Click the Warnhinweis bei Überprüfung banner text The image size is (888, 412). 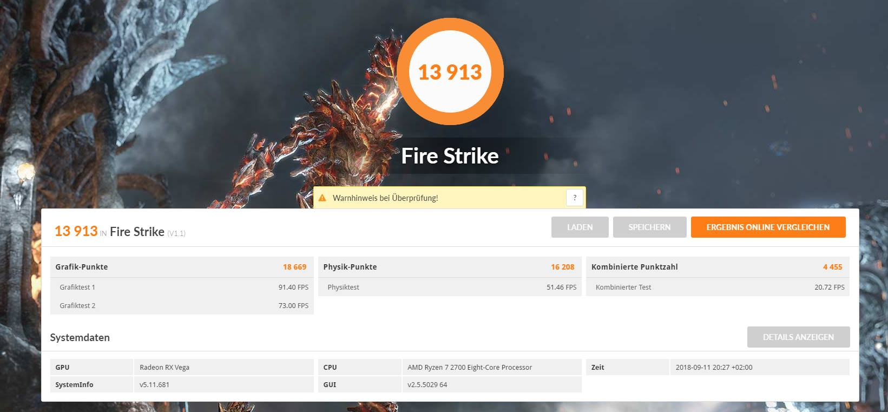385,198
